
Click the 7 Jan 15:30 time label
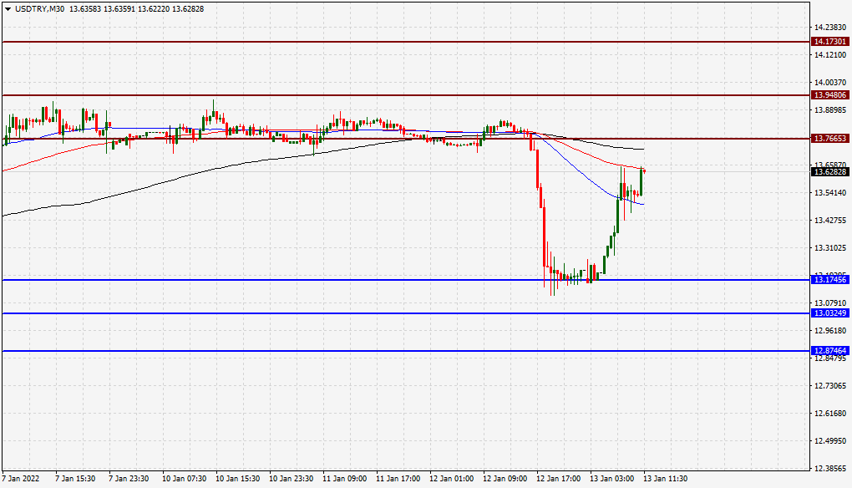pos(75,479)
